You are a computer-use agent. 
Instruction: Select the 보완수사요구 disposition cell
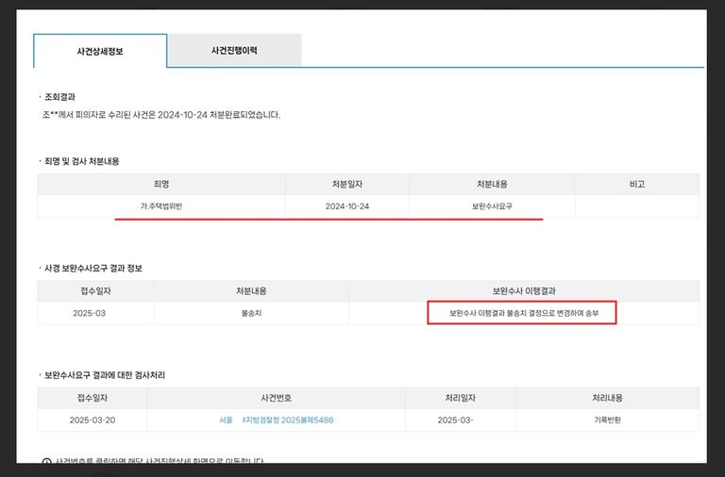492,206
